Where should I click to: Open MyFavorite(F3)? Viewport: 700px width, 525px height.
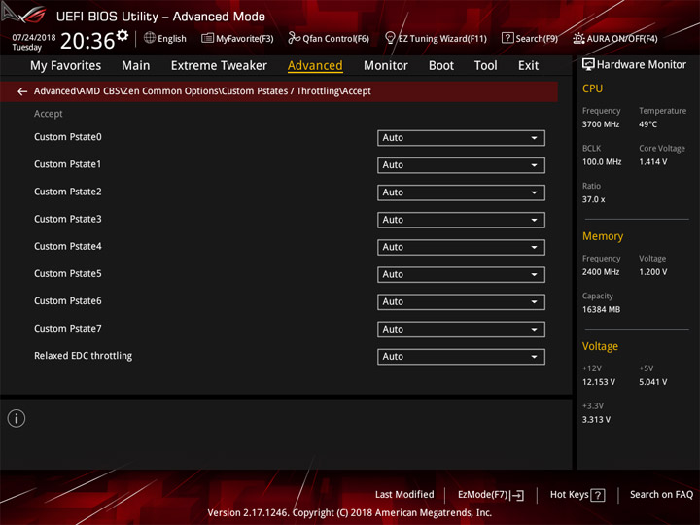[237, 38]
